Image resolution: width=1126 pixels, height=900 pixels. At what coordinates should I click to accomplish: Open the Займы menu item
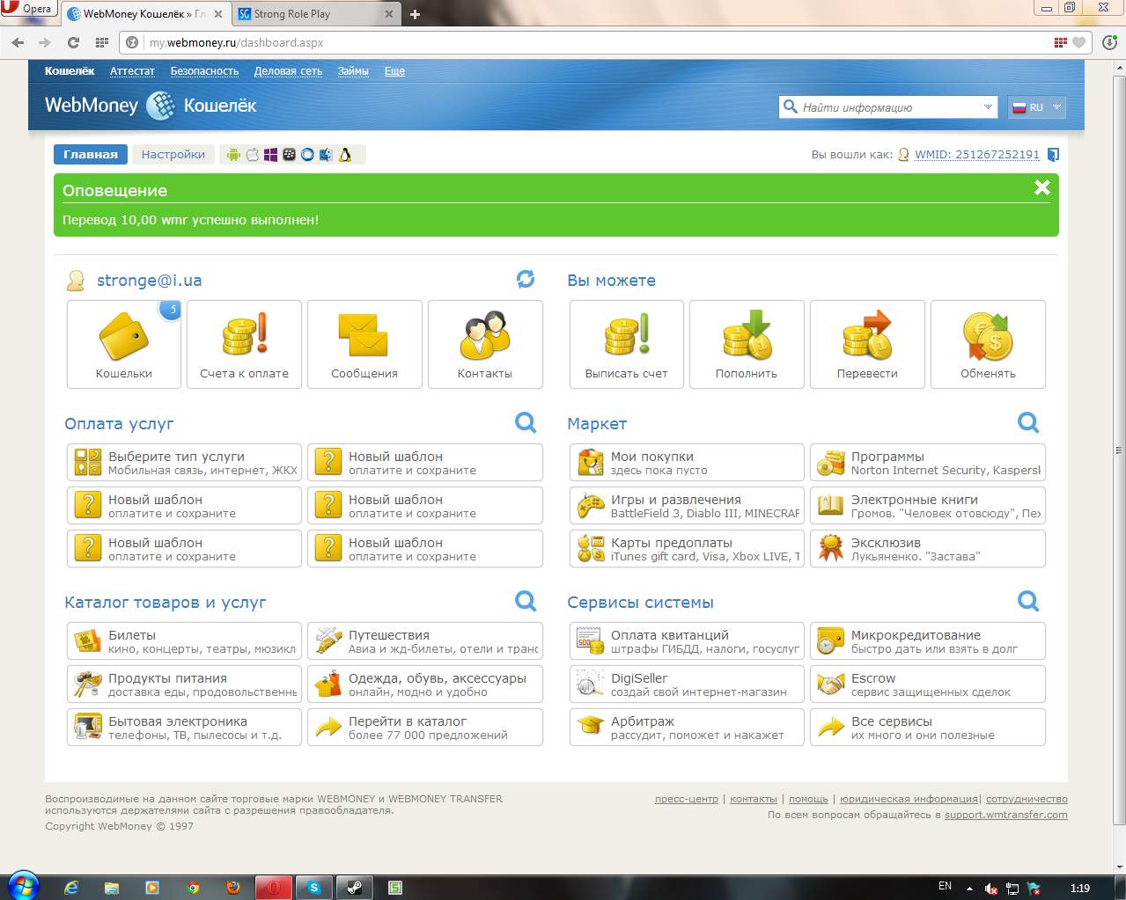[353, 71]
